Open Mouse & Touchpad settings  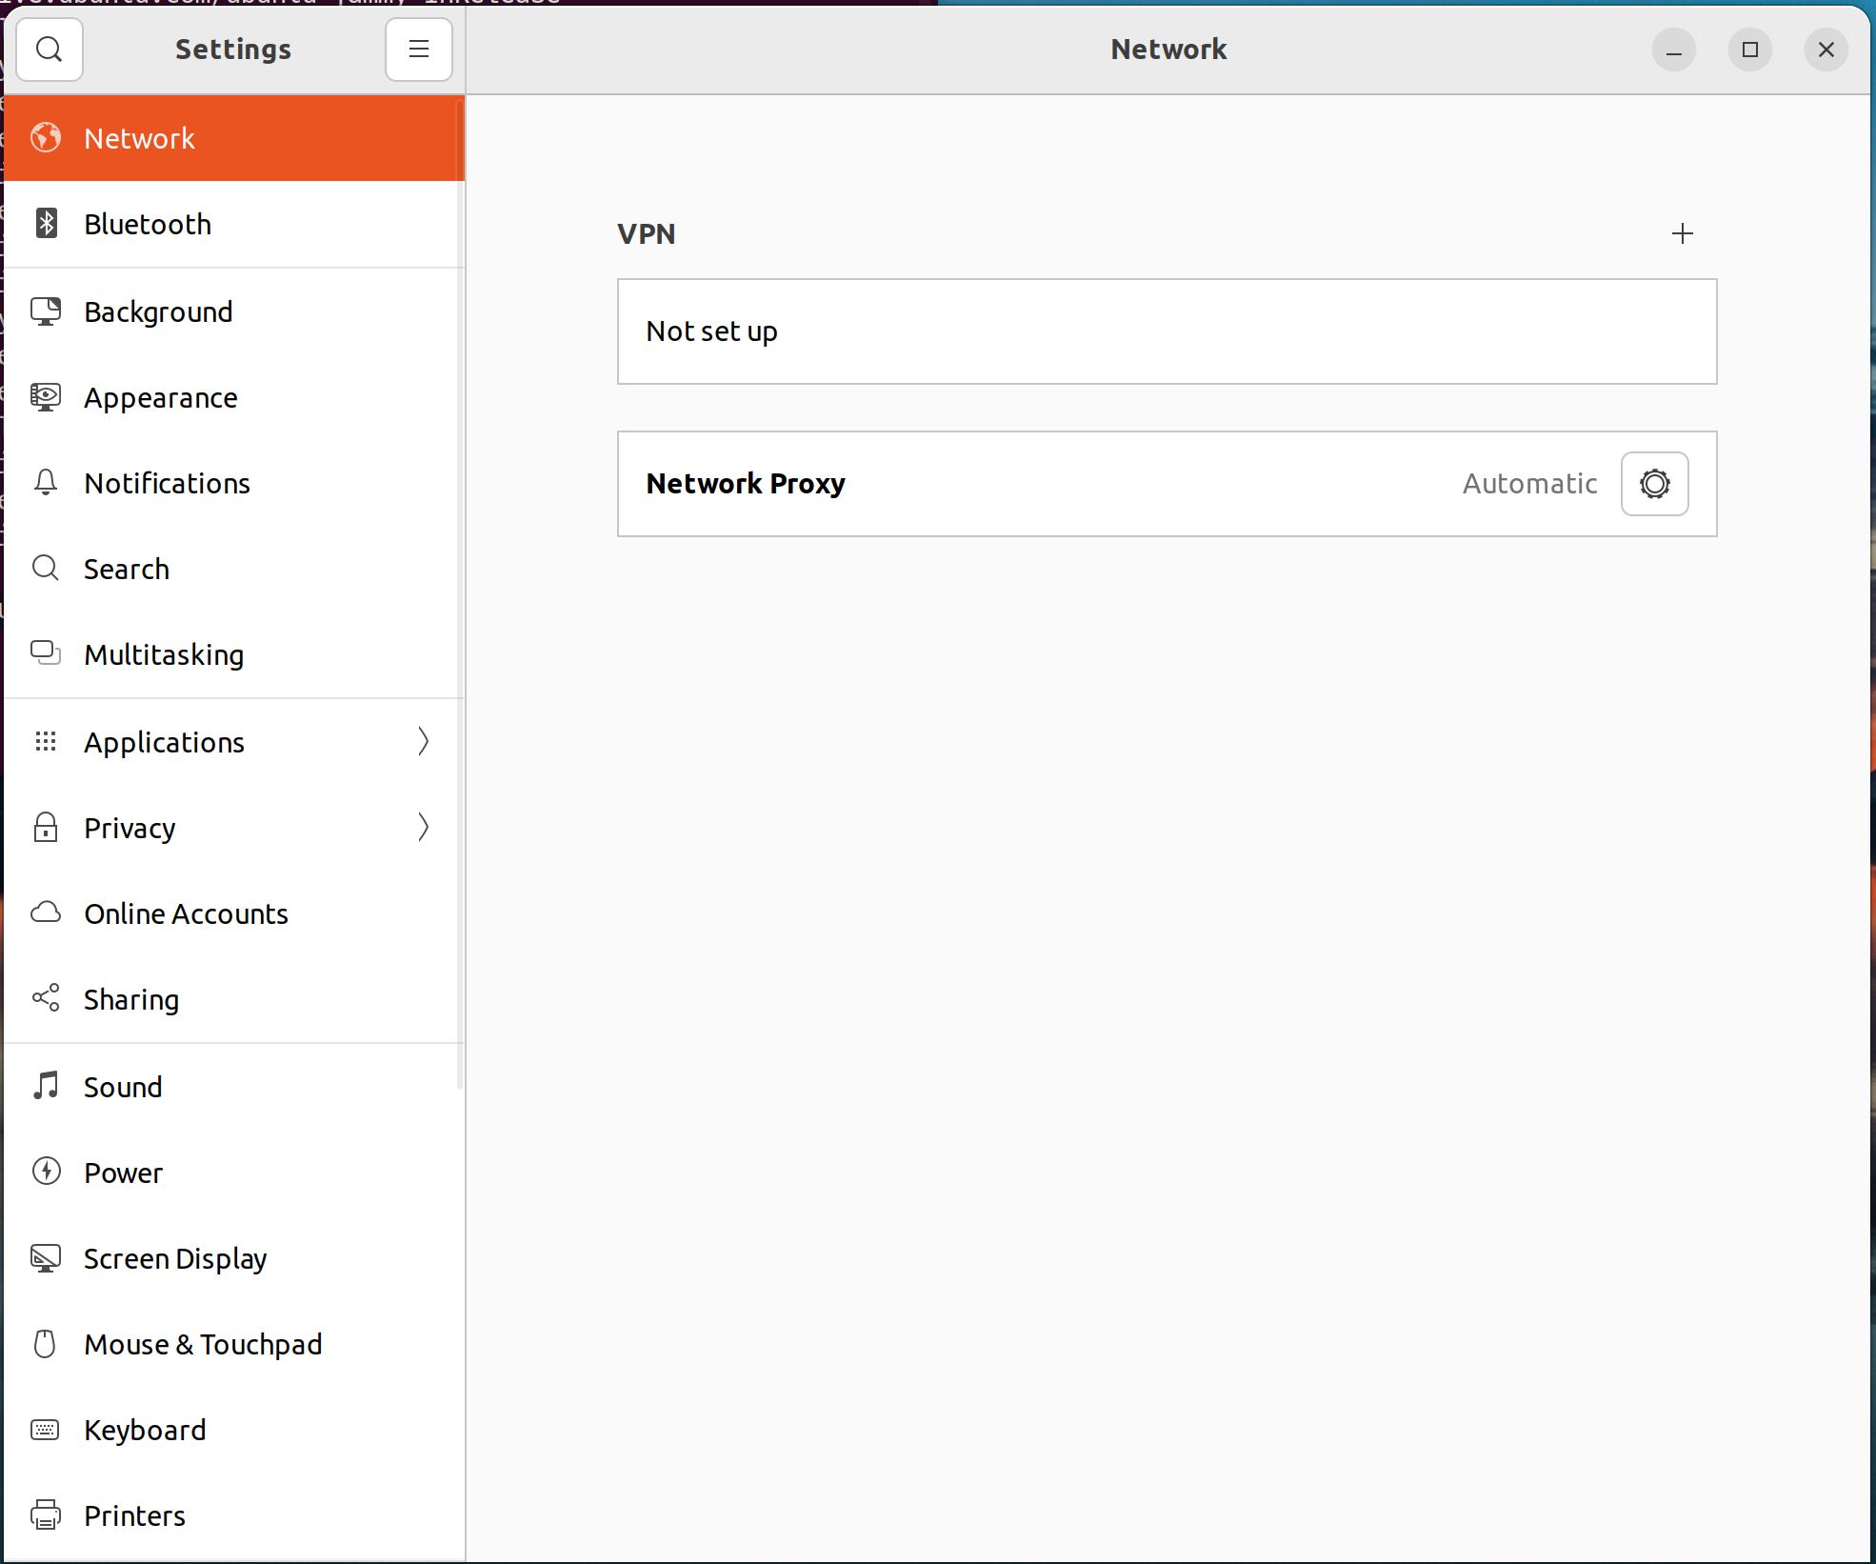point(234,1344)
